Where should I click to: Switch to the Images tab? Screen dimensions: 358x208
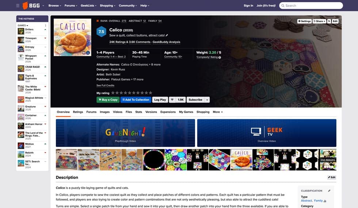tap(104, 112)
